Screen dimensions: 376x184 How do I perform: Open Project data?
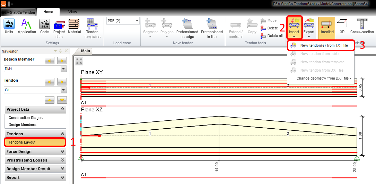click(x=59, y=28)
